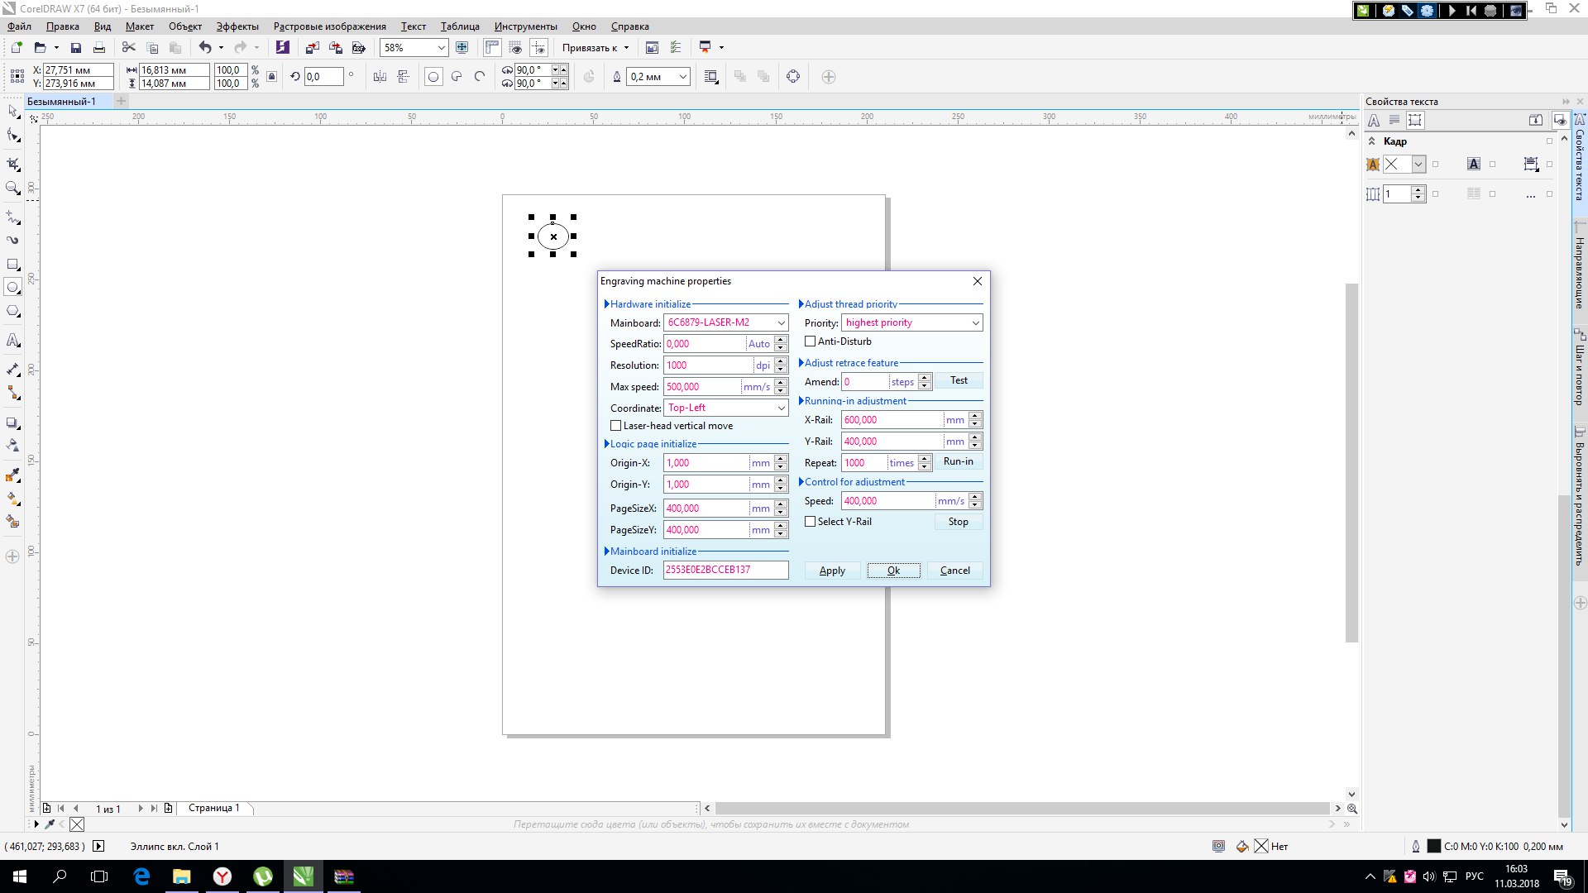Check the Select Y-Rail option
The width and height of the screenshot is (1588, 893).
click(x=810, y=522)
